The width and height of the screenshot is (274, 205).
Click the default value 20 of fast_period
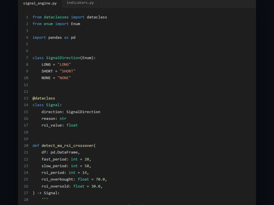tap(87, 159)
